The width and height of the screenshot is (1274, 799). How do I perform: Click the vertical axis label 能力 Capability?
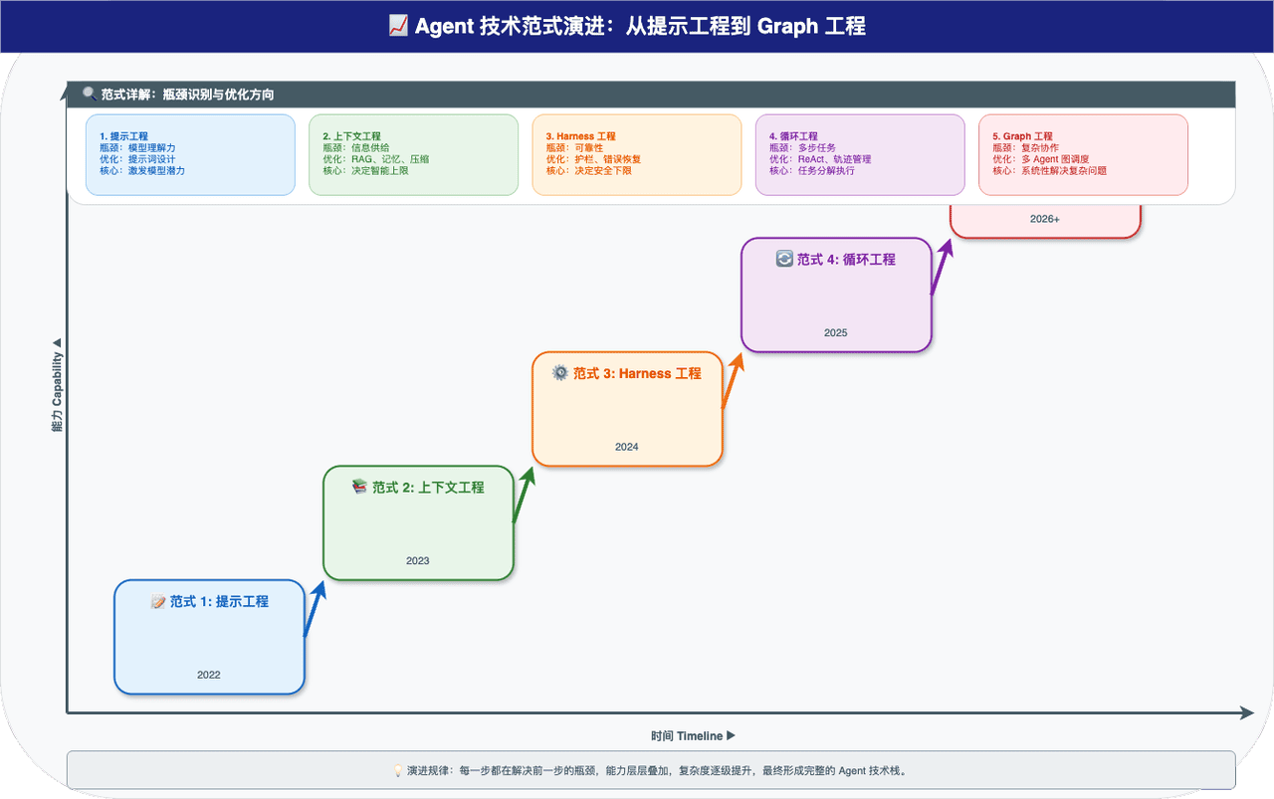[57, 384]
